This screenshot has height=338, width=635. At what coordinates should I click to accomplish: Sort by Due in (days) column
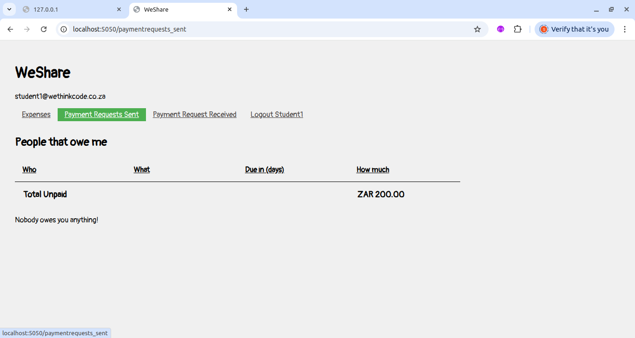pos(264,169)
